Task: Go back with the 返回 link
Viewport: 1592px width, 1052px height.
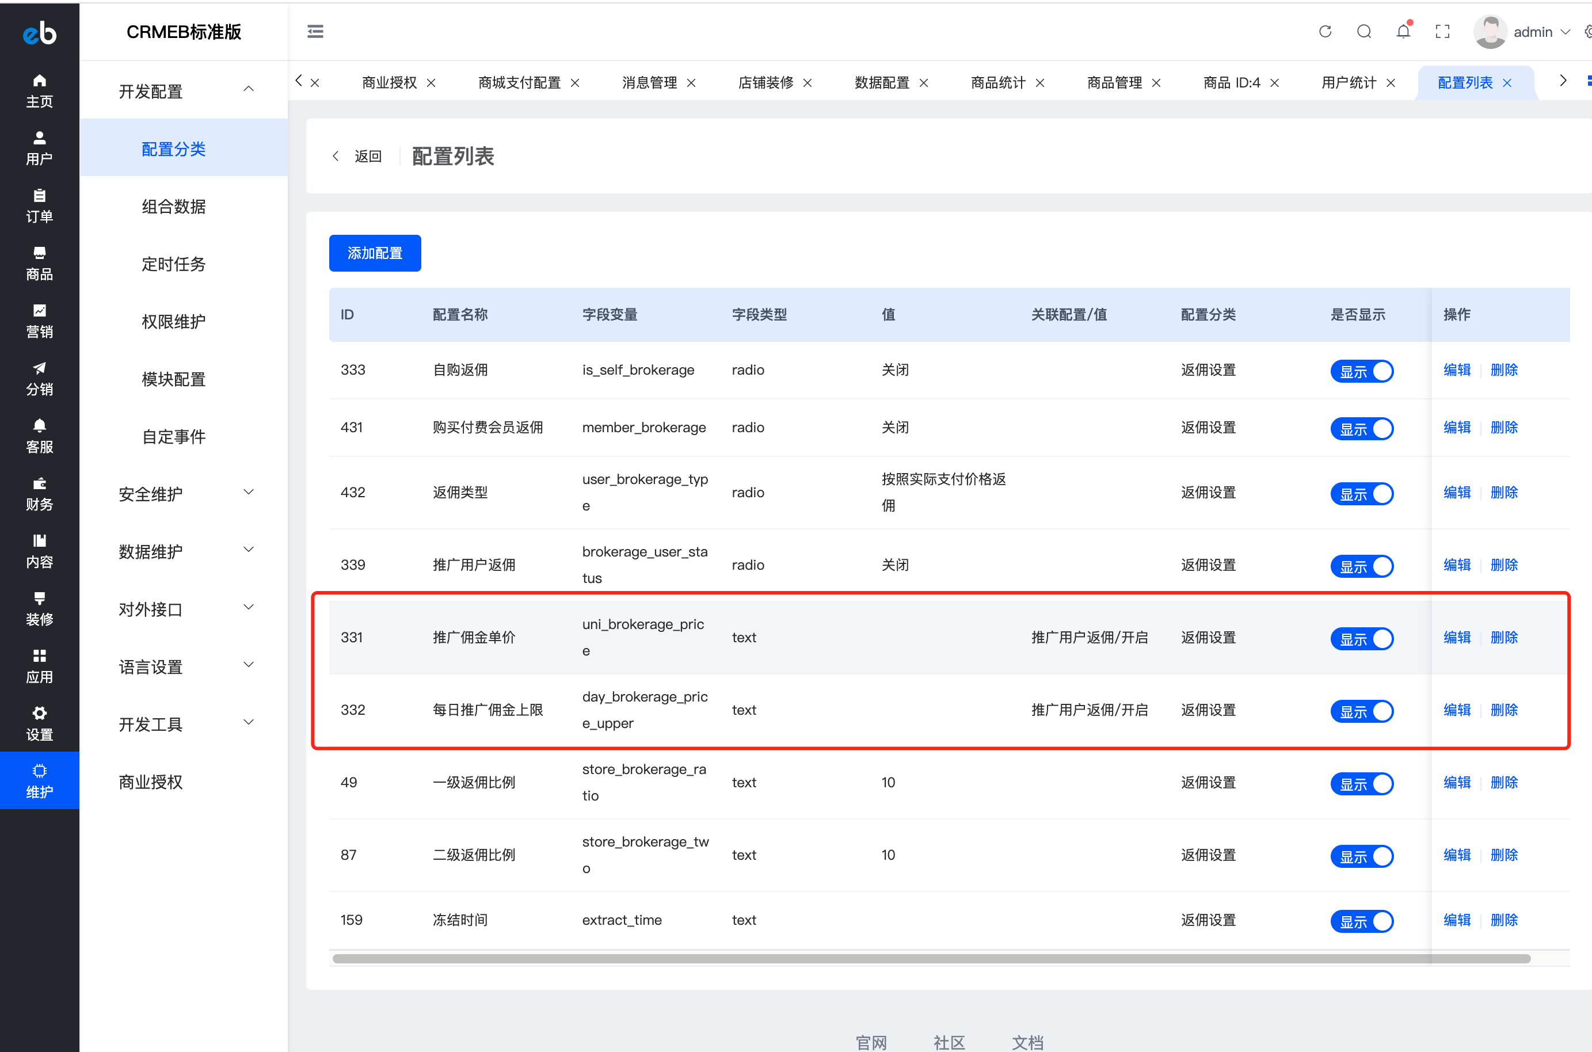Action: click(x=357, y=157)
